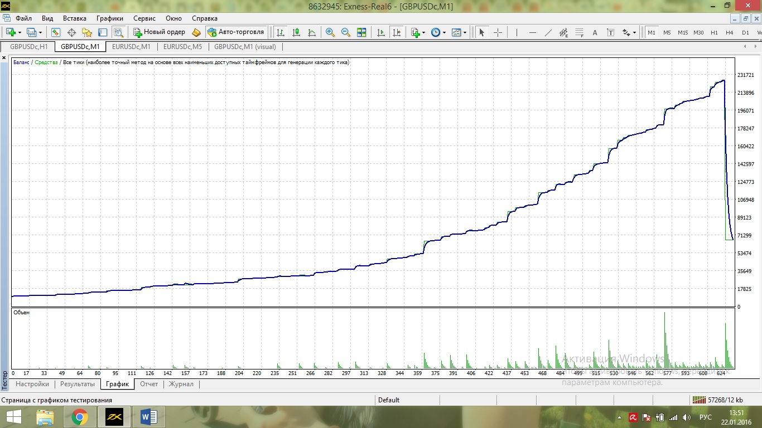The image size is (762, 428).
Task: Expand the Periods dropdown arrow
Action: point(444,32)
